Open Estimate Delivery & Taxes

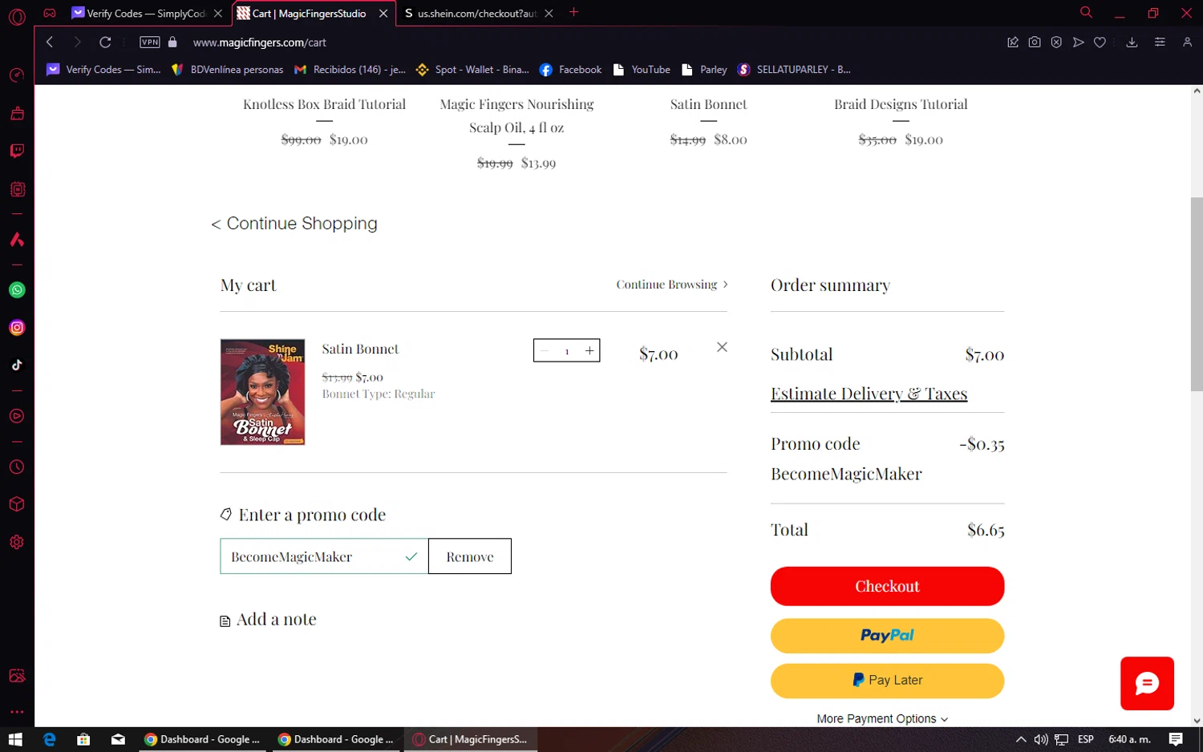(x=869, y=394)
